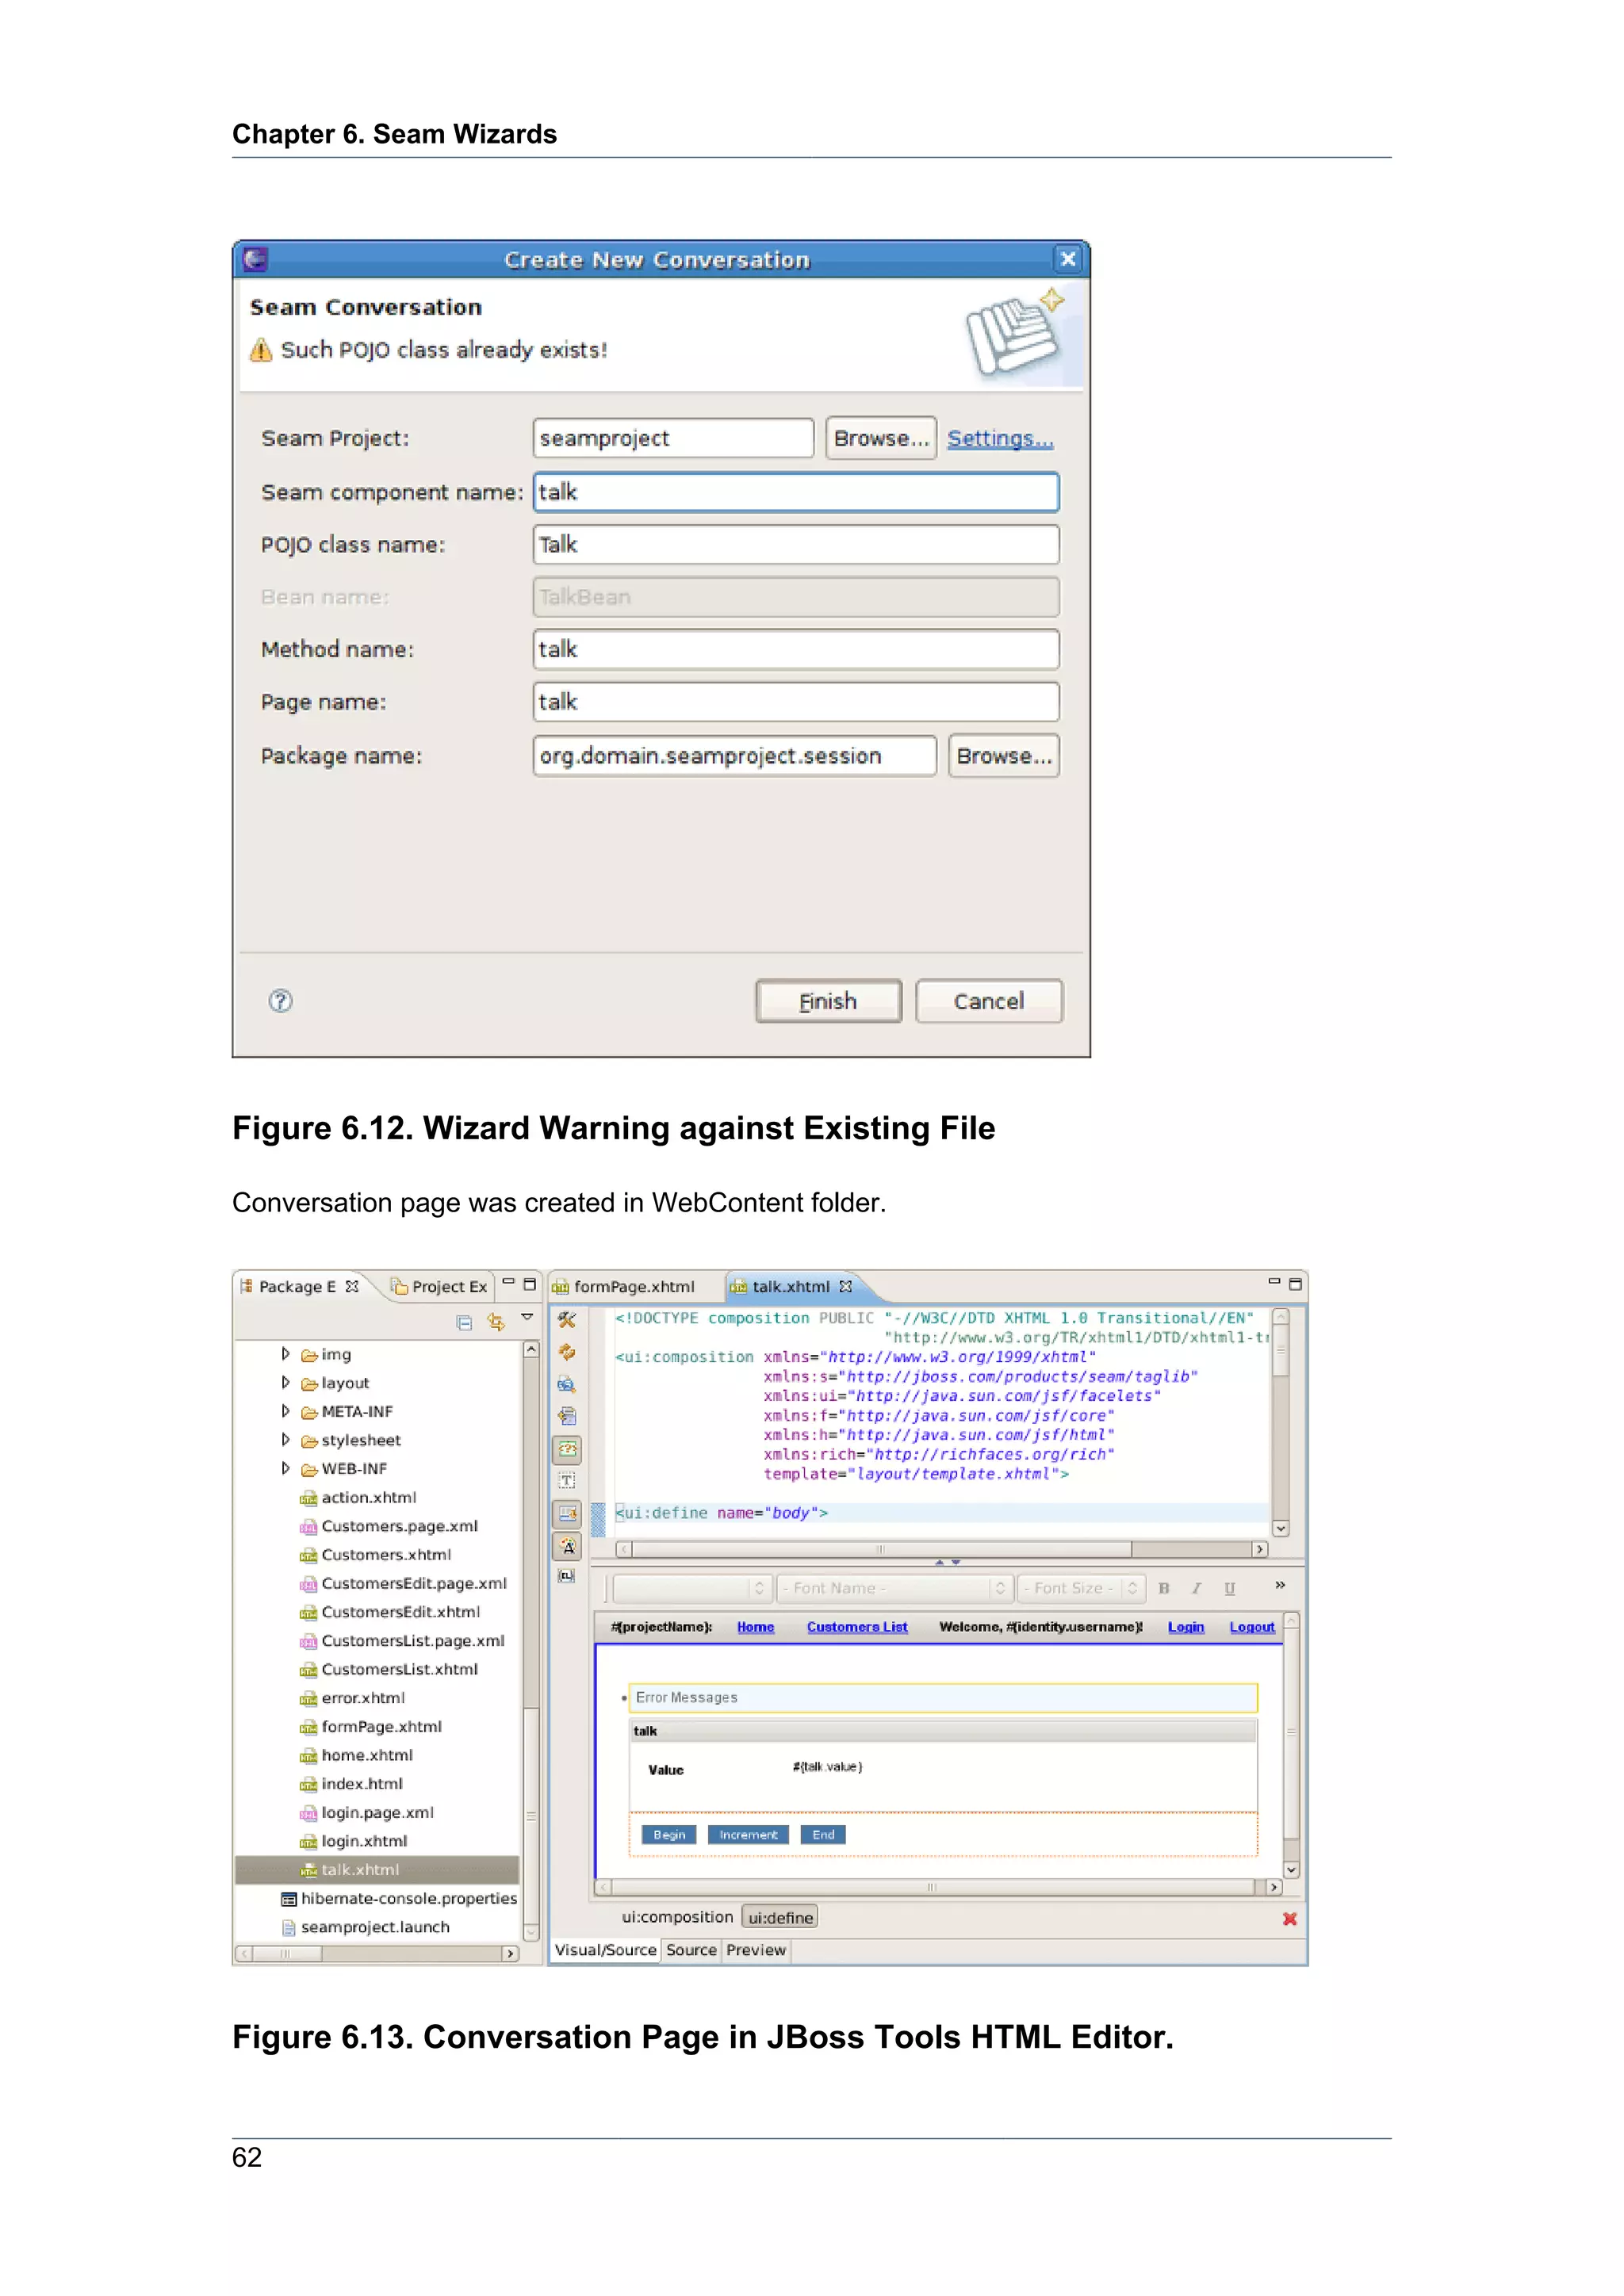Click talk.xhtml file icon in tree
Viewport: 1624px width, 2296px height.
(x=308, y=1870)
